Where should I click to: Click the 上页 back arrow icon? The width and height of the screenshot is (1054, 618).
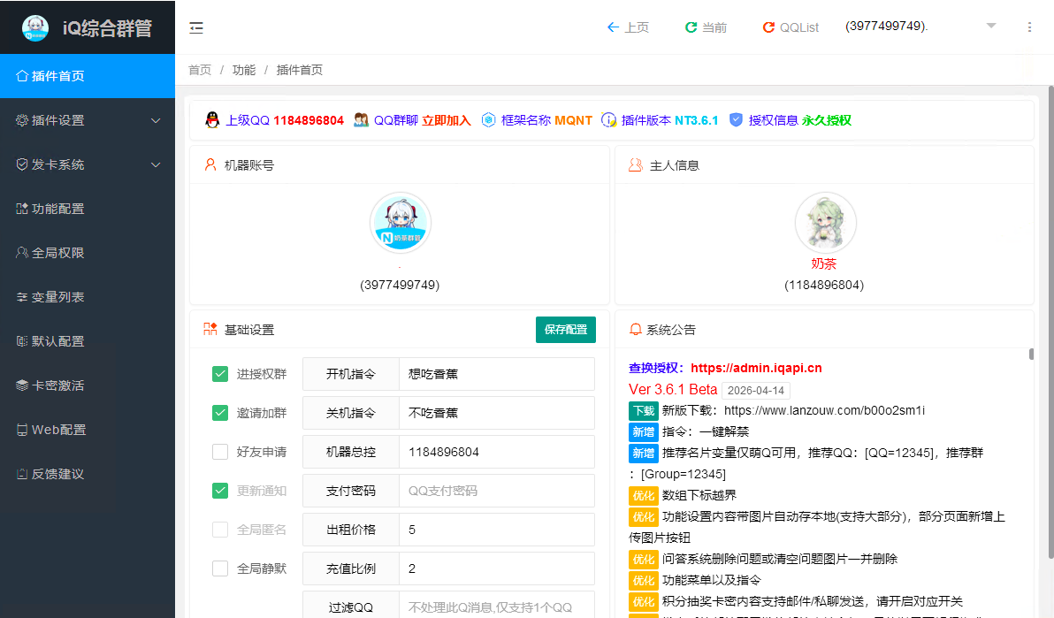click(613, 27)
